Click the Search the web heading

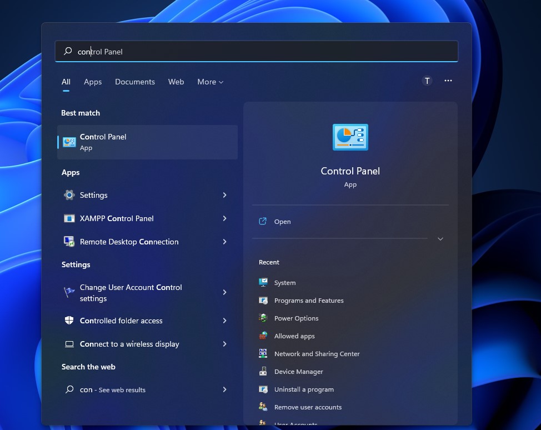point(88,367)
